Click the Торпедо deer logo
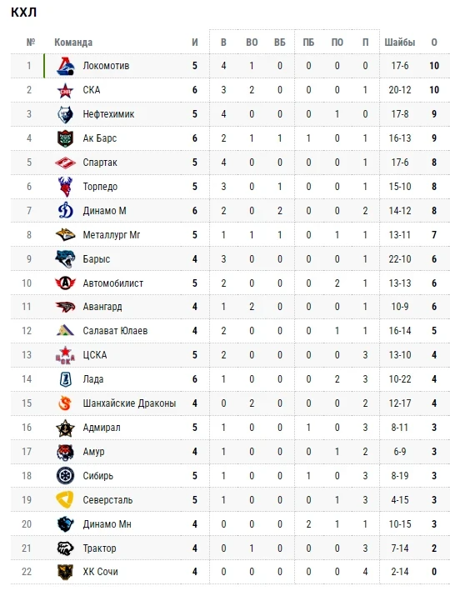This screenshot has height=591, width=450. [65, 187]
